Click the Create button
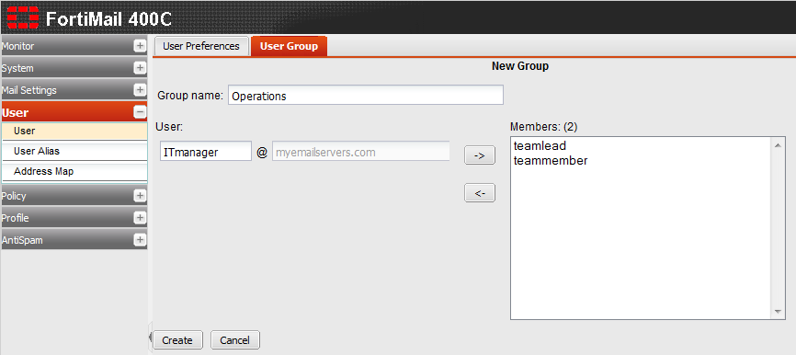Viewport: 796px width, 355px height. point(177,340)
